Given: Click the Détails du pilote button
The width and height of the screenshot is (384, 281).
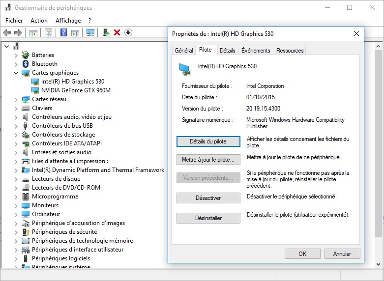Looking at the screenshot, I should (208, 141).
